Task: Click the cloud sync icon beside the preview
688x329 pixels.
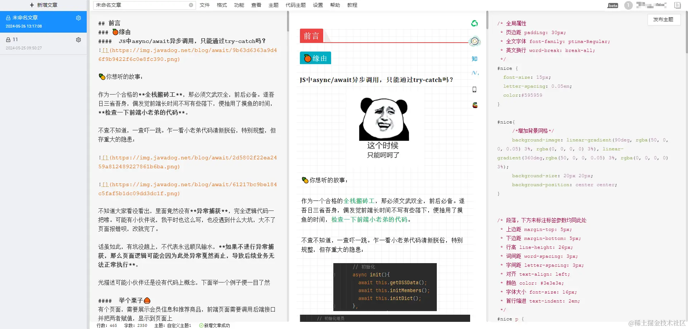Action: (474, 41)
